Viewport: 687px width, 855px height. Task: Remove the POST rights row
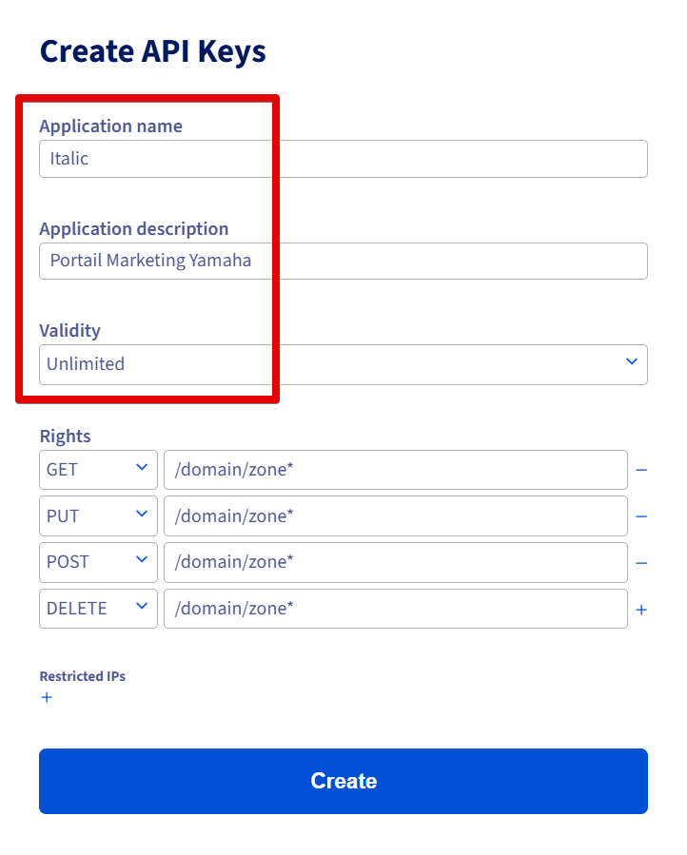pyautogui.click(x=641, y=563)
